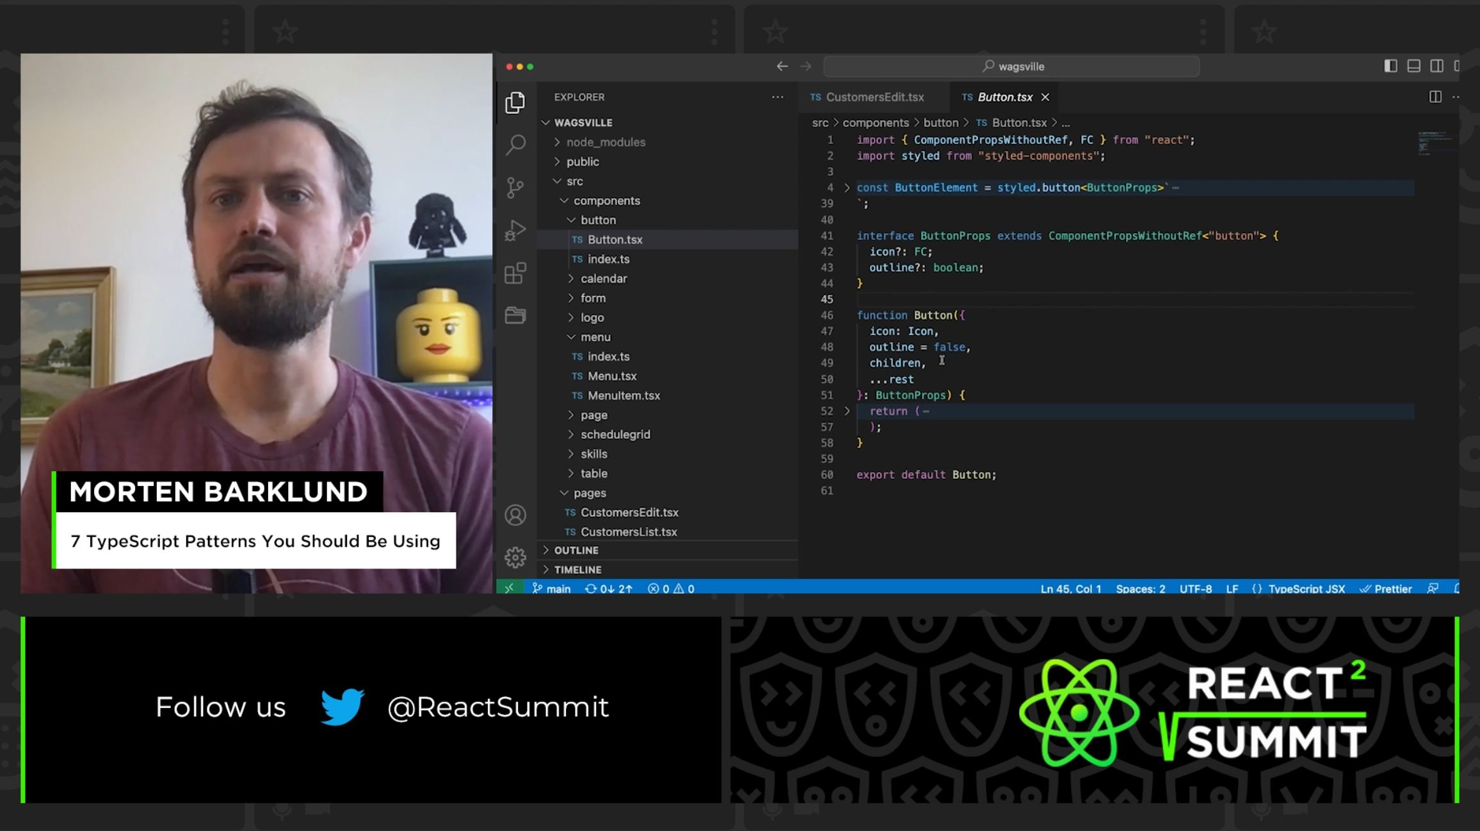Unfold the return block at line 52
The width and height of the screenshot is (1480, 831).
pyautogui.click(x=847, y=411)
